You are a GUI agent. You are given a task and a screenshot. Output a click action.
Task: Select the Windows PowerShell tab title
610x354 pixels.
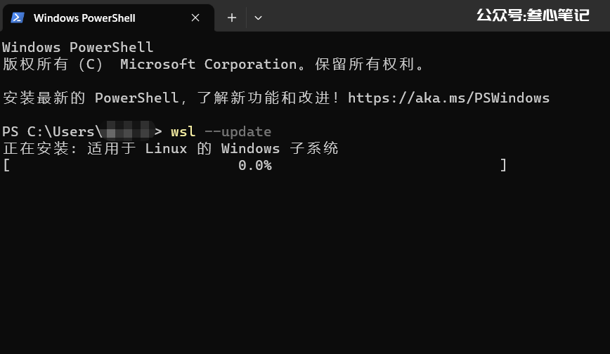tap(84, 18)
